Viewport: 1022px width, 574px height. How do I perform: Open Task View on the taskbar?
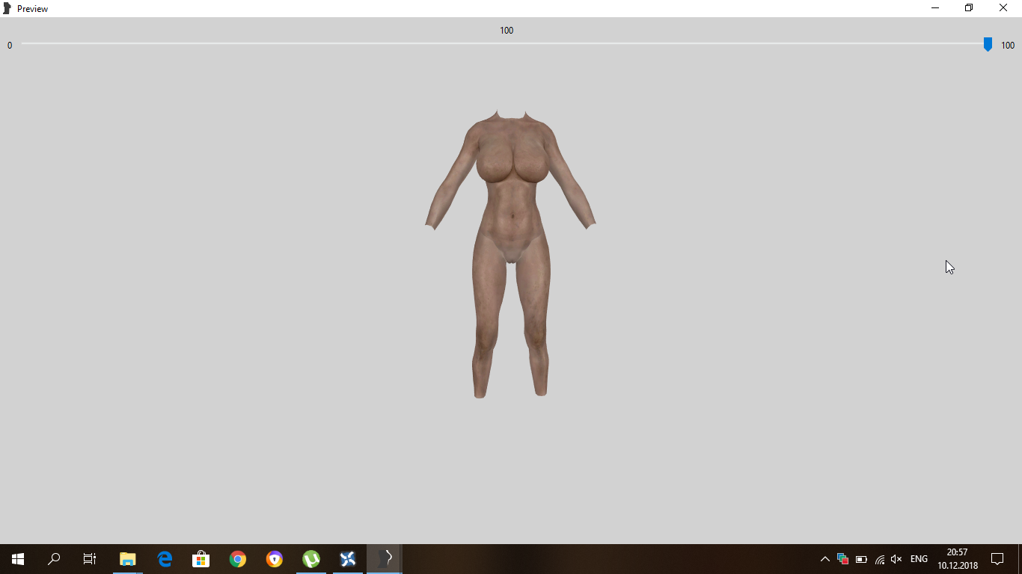(x=90, y=559)
